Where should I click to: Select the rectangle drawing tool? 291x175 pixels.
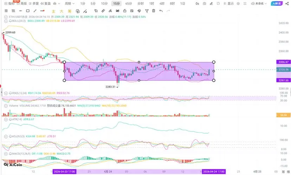[28, 11]
